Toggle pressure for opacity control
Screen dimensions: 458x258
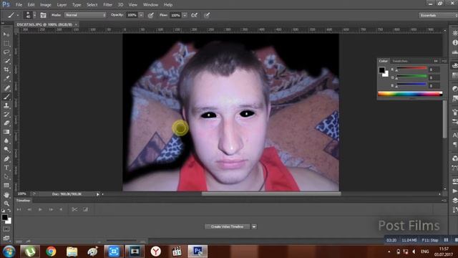151,15
